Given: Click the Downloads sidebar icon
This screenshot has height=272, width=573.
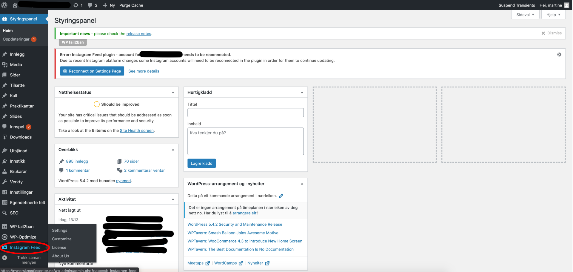Looking at the screenshot, I should click(4, 137).
